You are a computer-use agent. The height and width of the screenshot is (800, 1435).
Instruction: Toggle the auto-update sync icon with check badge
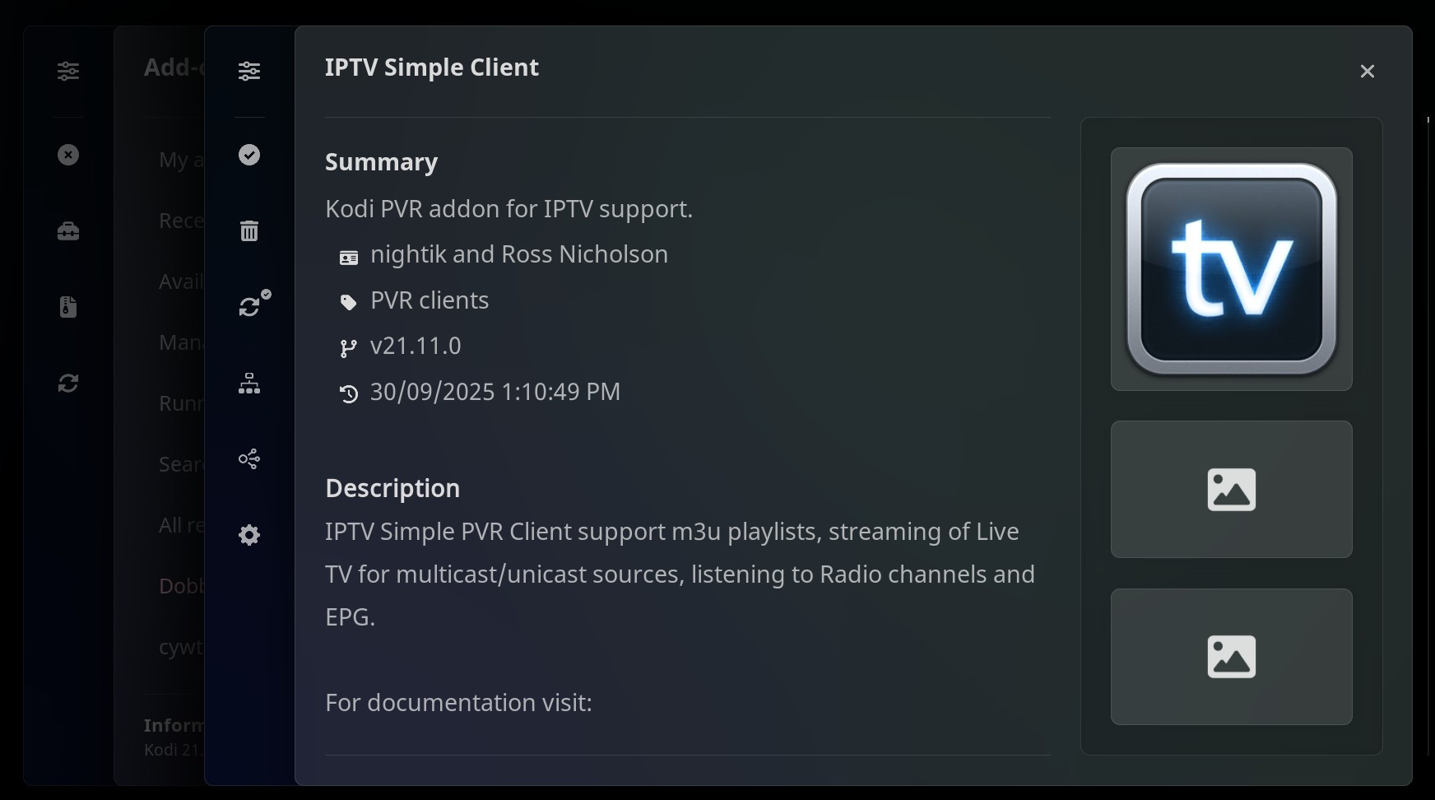coord(252,305)
